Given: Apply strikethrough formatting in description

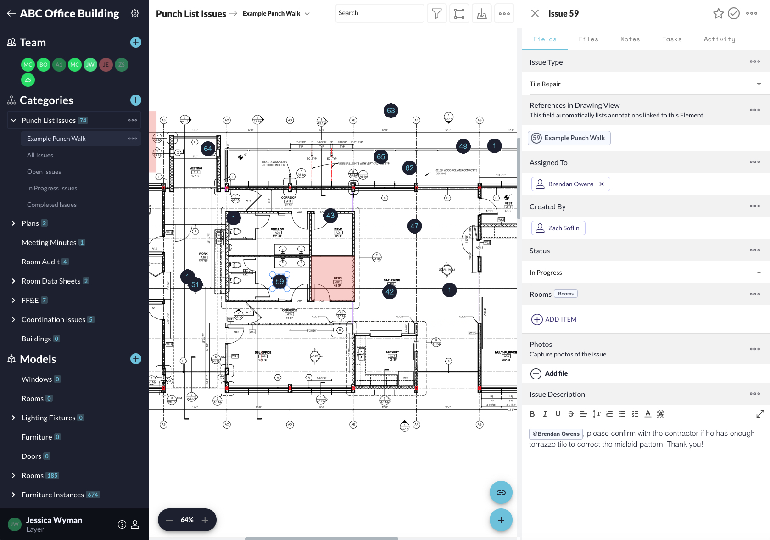Looking at the screenshot, I should (x=571, y=414).
